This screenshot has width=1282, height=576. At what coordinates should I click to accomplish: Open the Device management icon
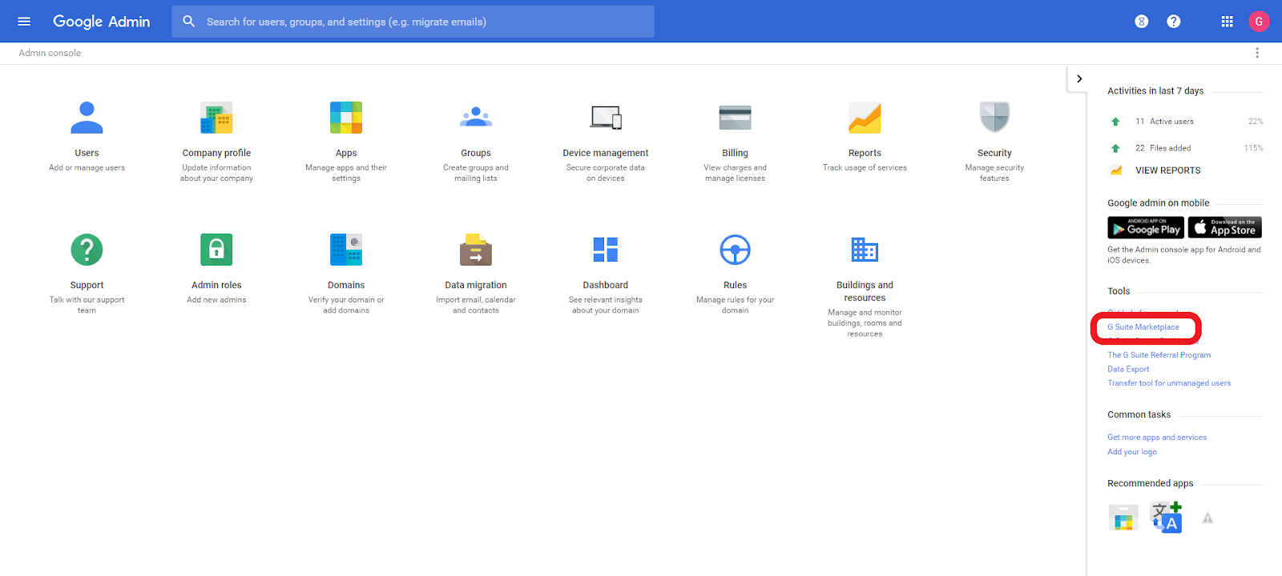(x=606, y=118)
